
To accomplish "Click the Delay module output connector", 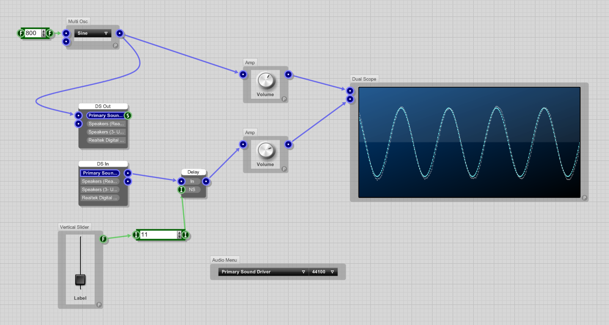I will (206, 182).
